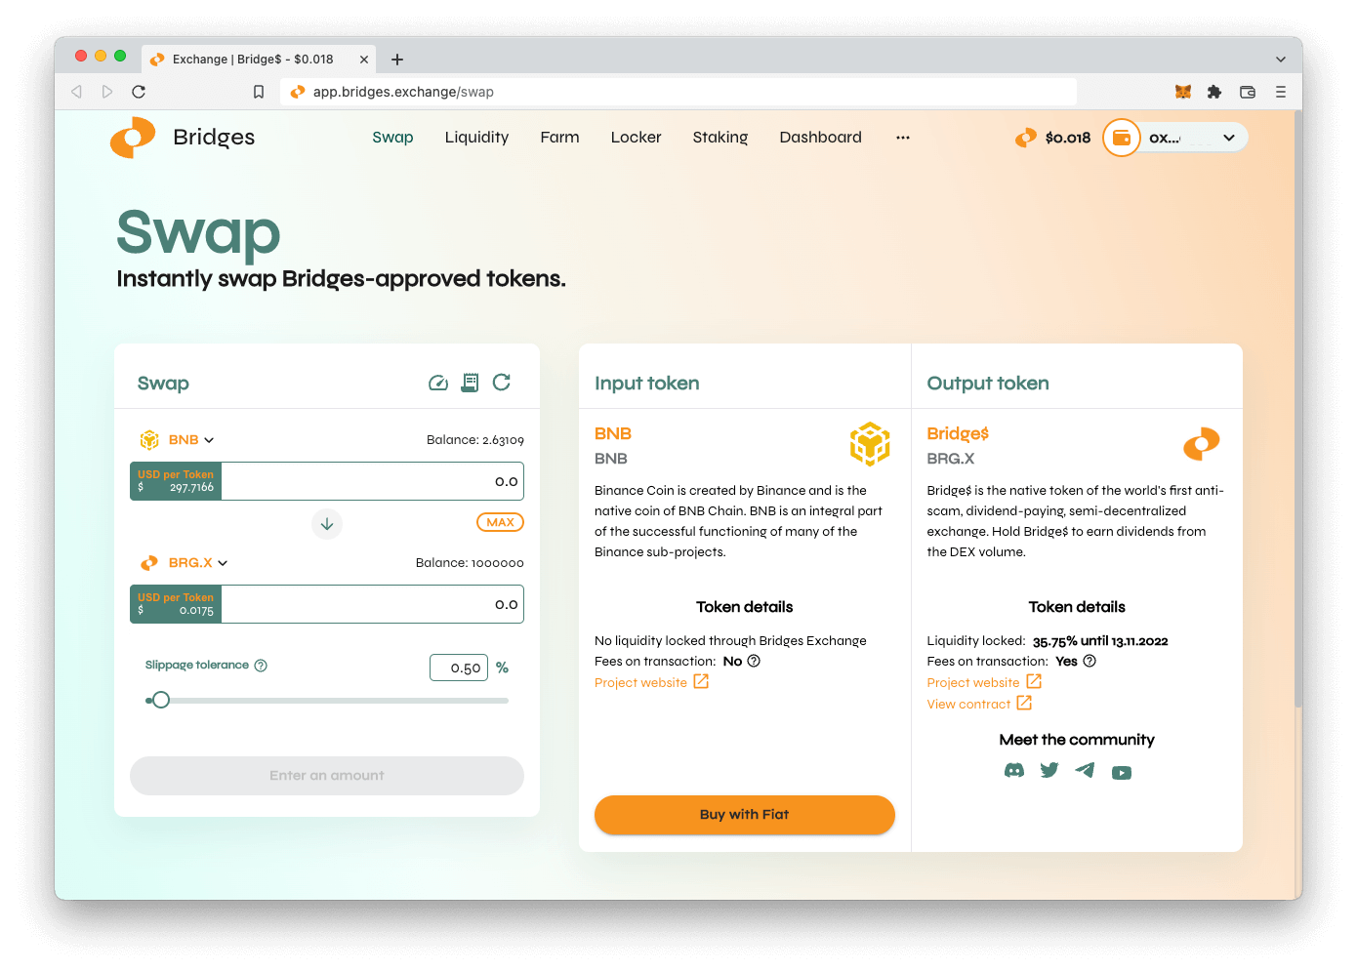The width and height of the screenshot is (1357, 972).
Task: Open the three-dots more navigation menu
Action: (903, 138)
